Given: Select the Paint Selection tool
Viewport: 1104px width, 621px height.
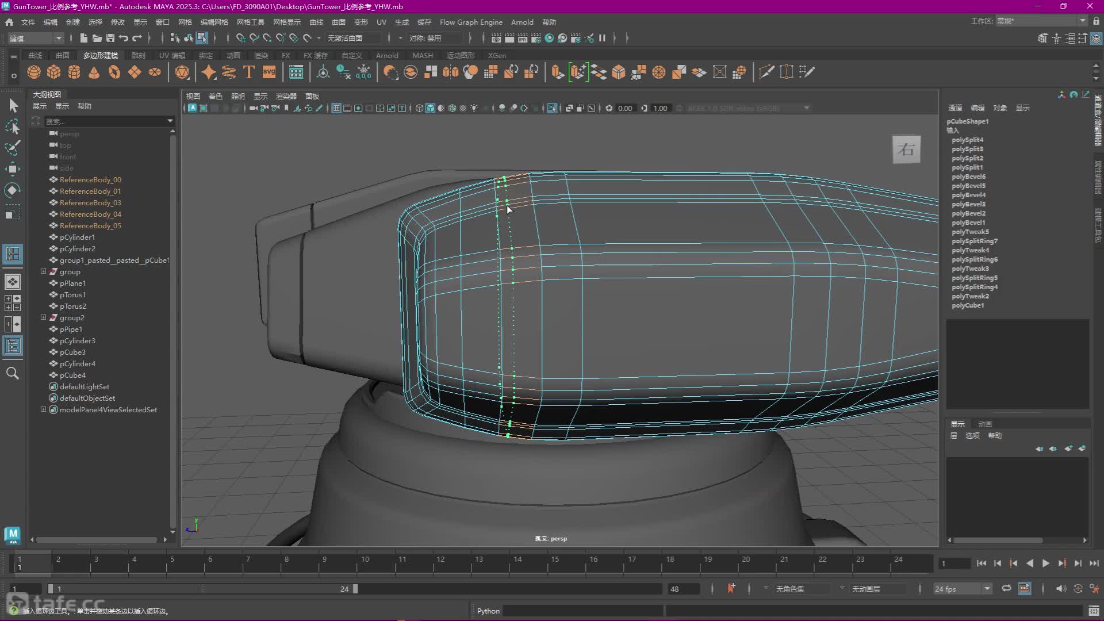Looking at the screenshot, I should [x=13, y=148].
